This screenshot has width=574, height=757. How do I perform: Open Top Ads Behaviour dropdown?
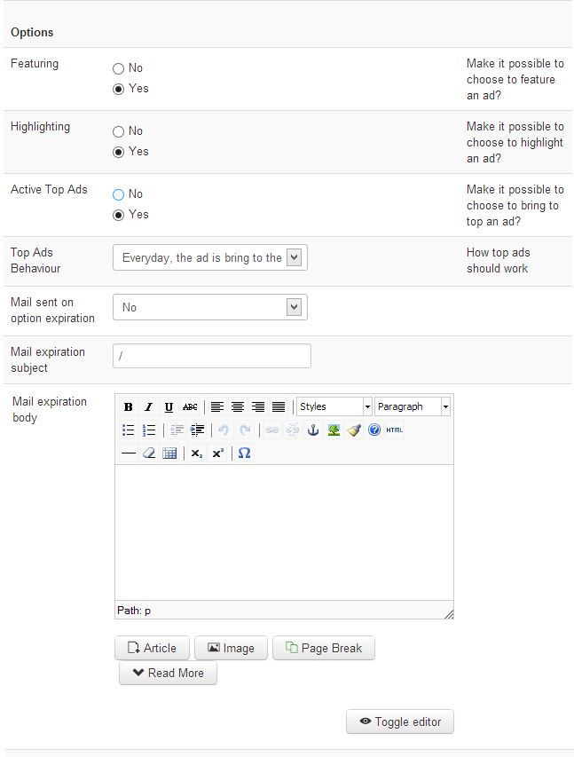[x=210, y=257]
